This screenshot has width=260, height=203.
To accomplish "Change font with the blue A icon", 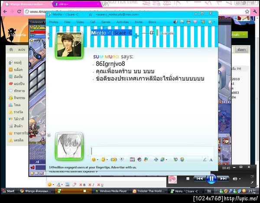I will pyautogui.click(x=211, y=160).
